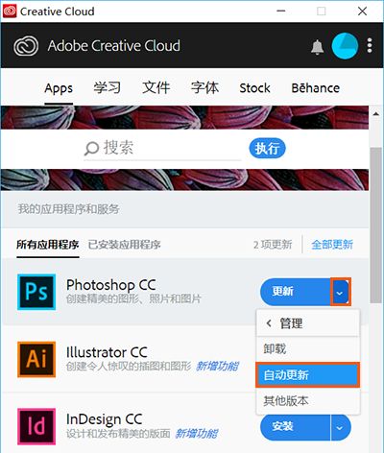384x453 pixels.
Task: Click the notification bell icon
Action: point(317,47)
